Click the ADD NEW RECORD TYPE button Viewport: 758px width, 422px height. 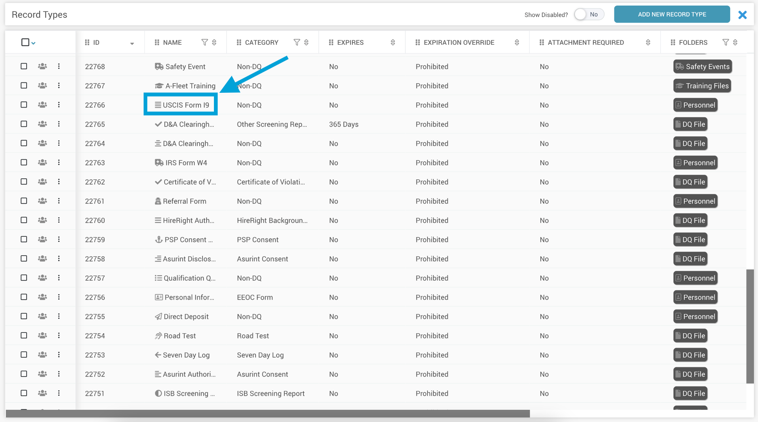[672, 14]
